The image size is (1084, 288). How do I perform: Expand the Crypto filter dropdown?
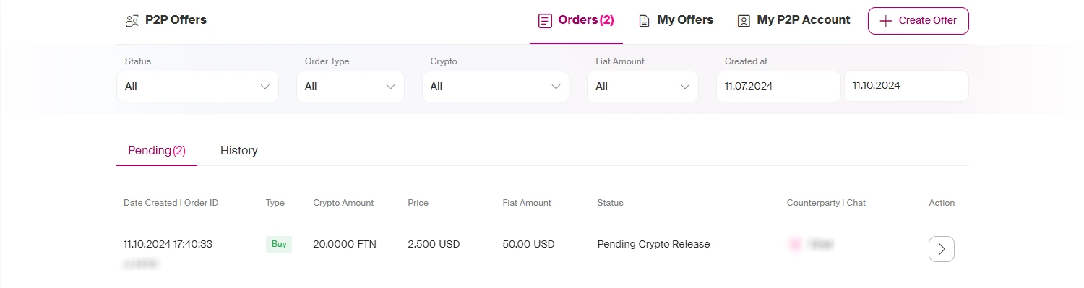(496, 87)
